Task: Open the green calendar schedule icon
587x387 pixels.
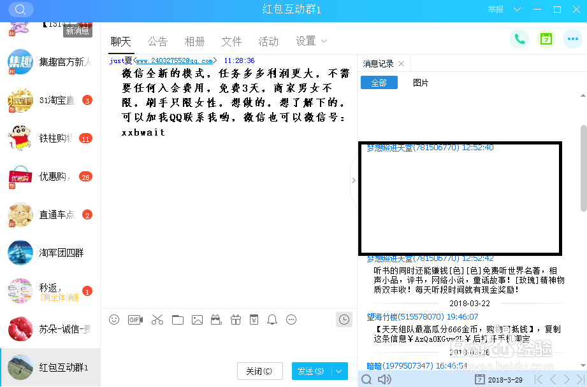Action: pyautogui.click(x=546, y=39)
